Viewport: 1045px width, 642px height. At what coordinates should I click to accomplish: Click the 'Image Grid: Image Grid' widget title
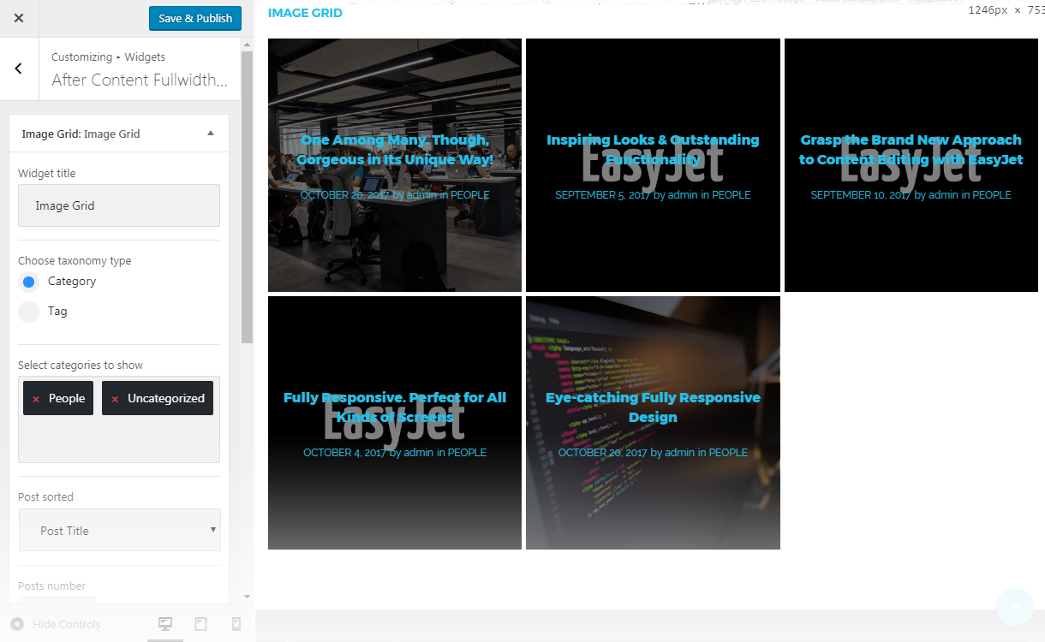(x=81, y=134)
